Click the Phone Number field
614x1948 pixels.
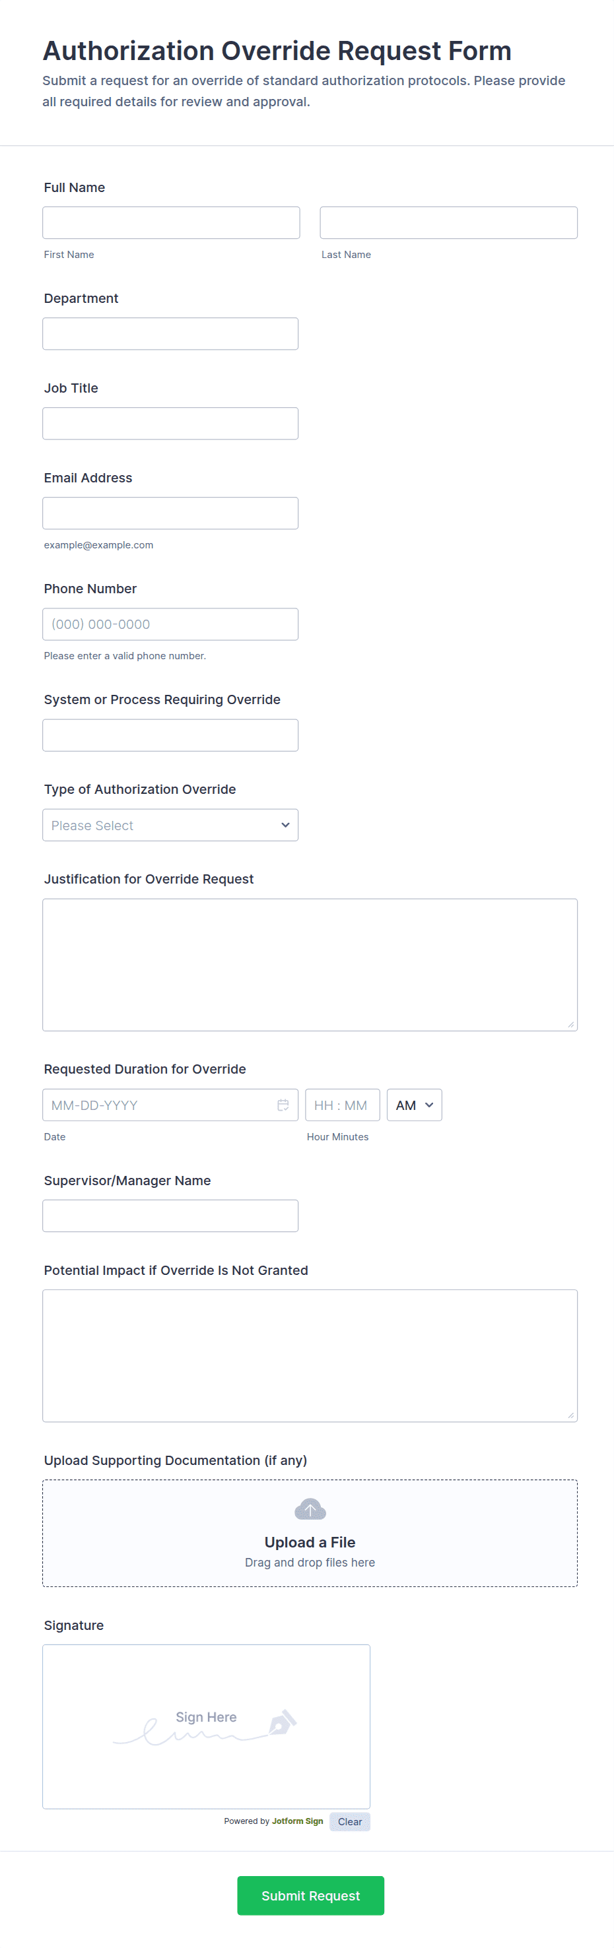tap(170, 624)
